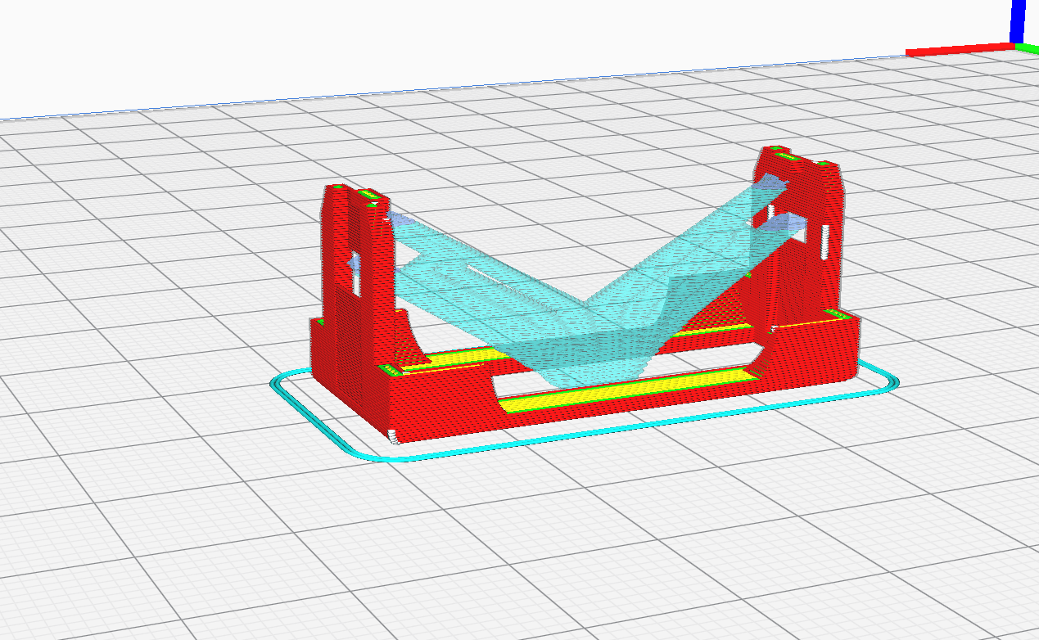Viewport: 1039px width, 640px height.
Task: Click the purple bridge patch on right tower
Action: pos(774,183)
